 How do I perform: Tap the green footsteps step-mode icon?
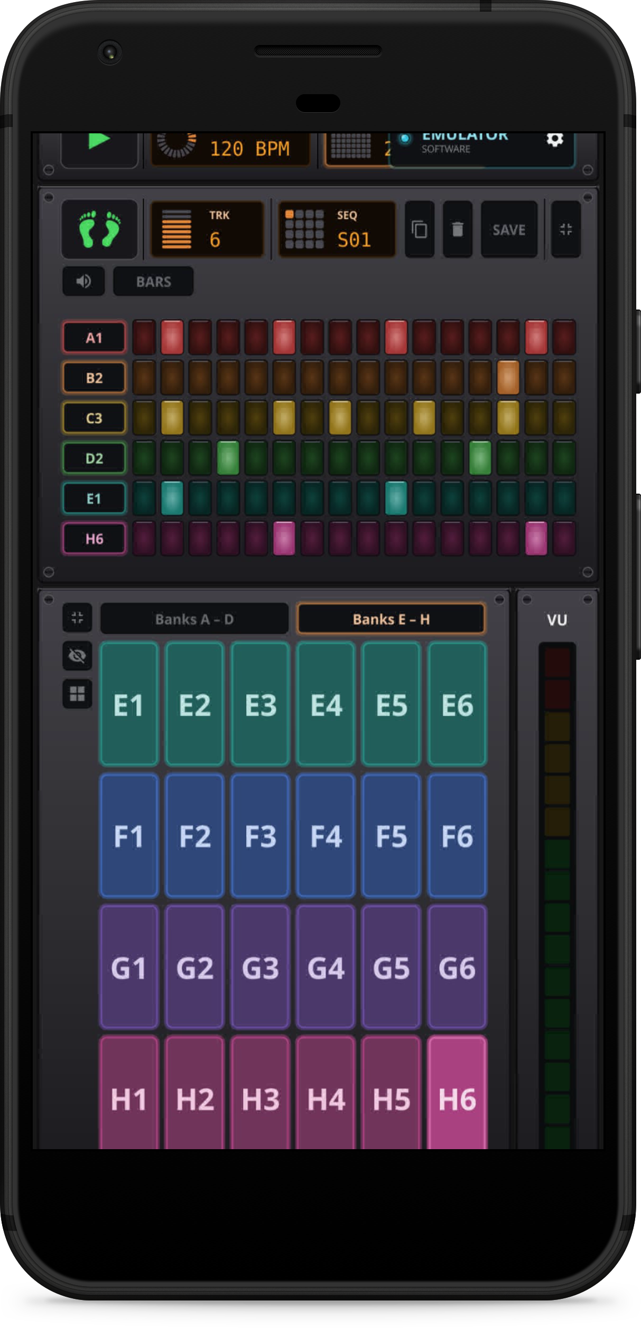(99, 229)
